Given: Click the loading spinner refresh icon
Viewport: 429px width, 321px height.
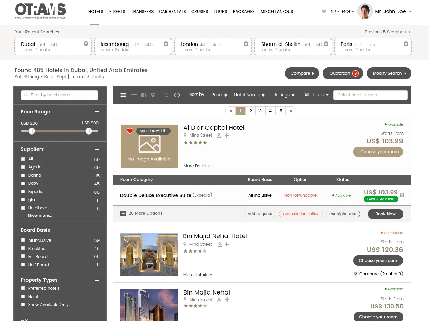Looking at the screenshot, I should point(166,95).
